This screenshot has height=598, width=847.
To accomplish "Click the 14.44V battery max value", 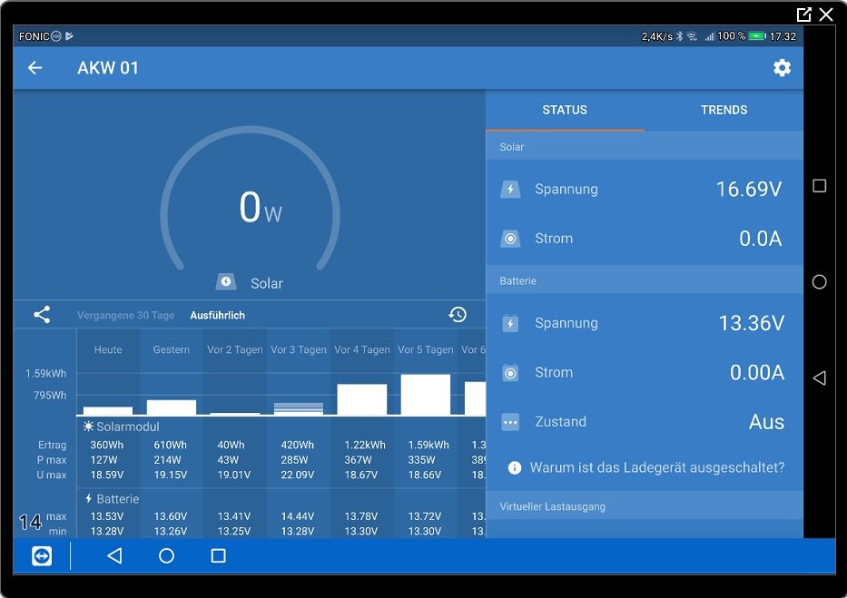I will 298,516.
